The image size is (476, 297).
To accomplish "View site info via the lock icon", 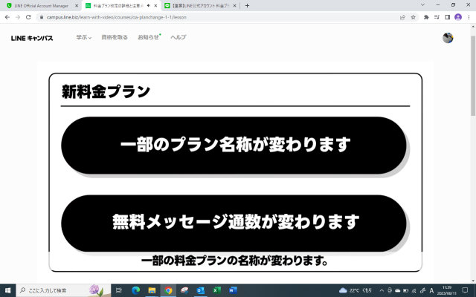I will click(42, 17).
